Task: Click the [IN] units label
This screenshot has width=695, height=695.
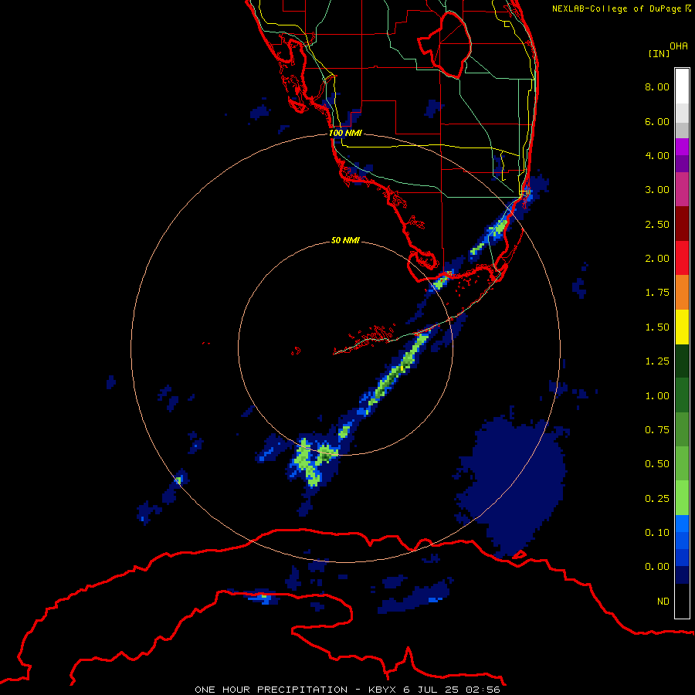Action: 659,53
